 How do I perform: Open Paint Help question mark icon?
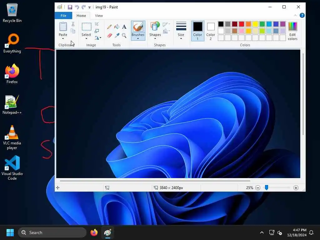click(x=302, y=15)
